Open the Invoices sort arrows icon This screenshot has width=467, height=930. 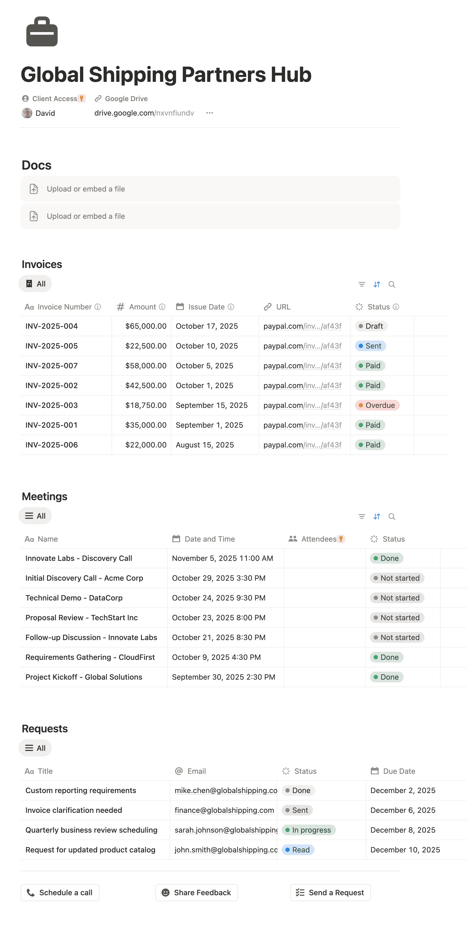(377, 285)
